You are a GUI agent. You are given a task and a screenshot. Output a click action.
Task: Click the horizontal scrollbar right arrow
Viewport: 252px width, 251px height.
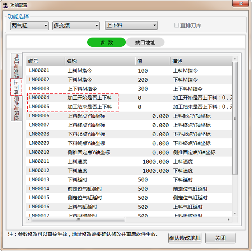tap(229, 219)
